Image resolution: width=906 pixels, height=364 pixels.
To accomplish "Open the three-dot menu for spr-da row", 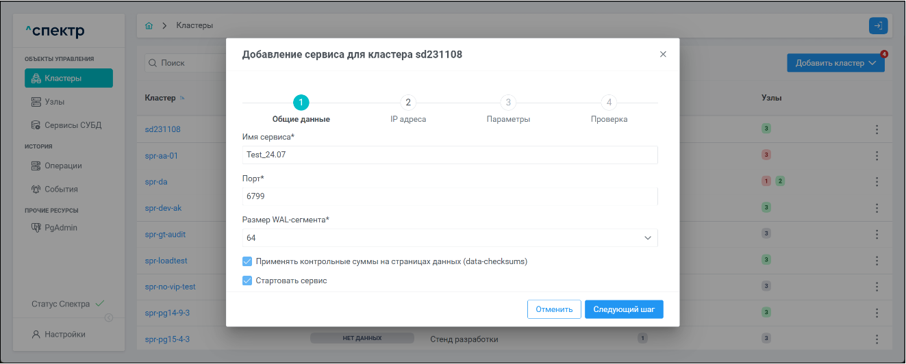I will [877, 182].
